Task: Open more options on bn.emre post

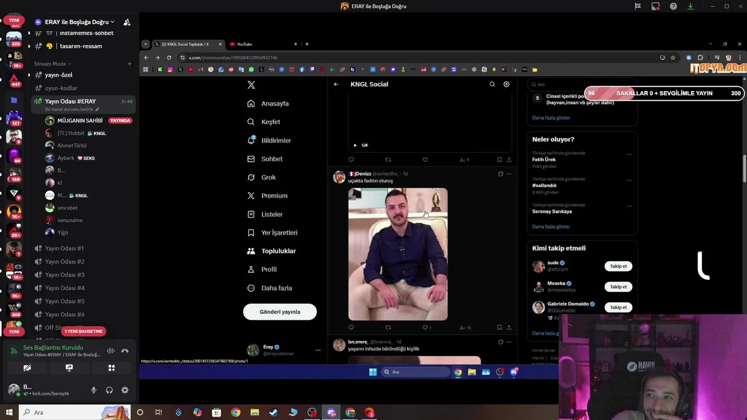Action: pyautogui.click(x=509, y=342)
